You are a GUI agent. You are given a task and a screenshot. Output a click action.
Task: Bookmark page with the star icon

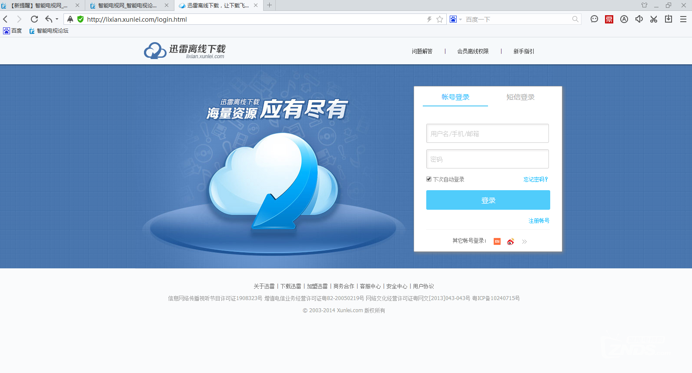tap(440, 19)
